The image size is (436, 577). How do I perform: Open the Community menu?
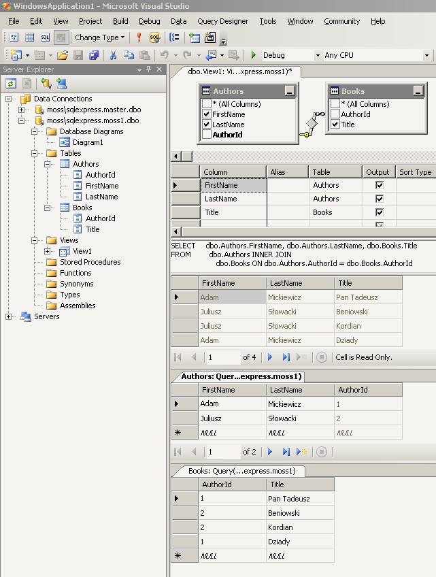pos(342,21)
